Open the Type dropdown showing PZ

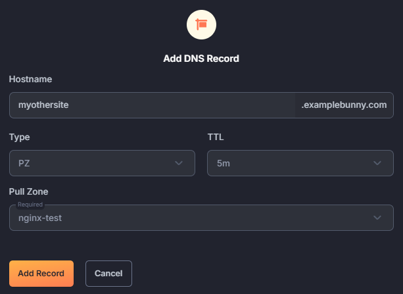pos(102,163)
